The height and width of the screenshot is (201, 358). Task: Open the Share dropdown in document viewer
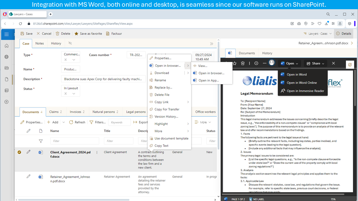315,63
